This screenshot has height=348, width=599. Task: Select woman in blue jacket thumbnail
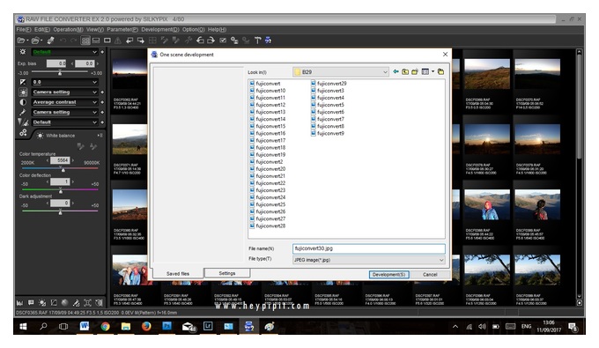pos(486,204)
